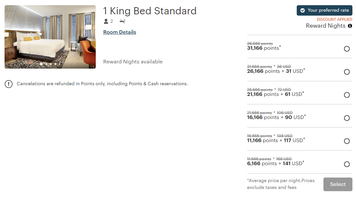Click the Your preferred rate badge
The height and width of the screenshot is (199, 356).
[x=324, y=10]
